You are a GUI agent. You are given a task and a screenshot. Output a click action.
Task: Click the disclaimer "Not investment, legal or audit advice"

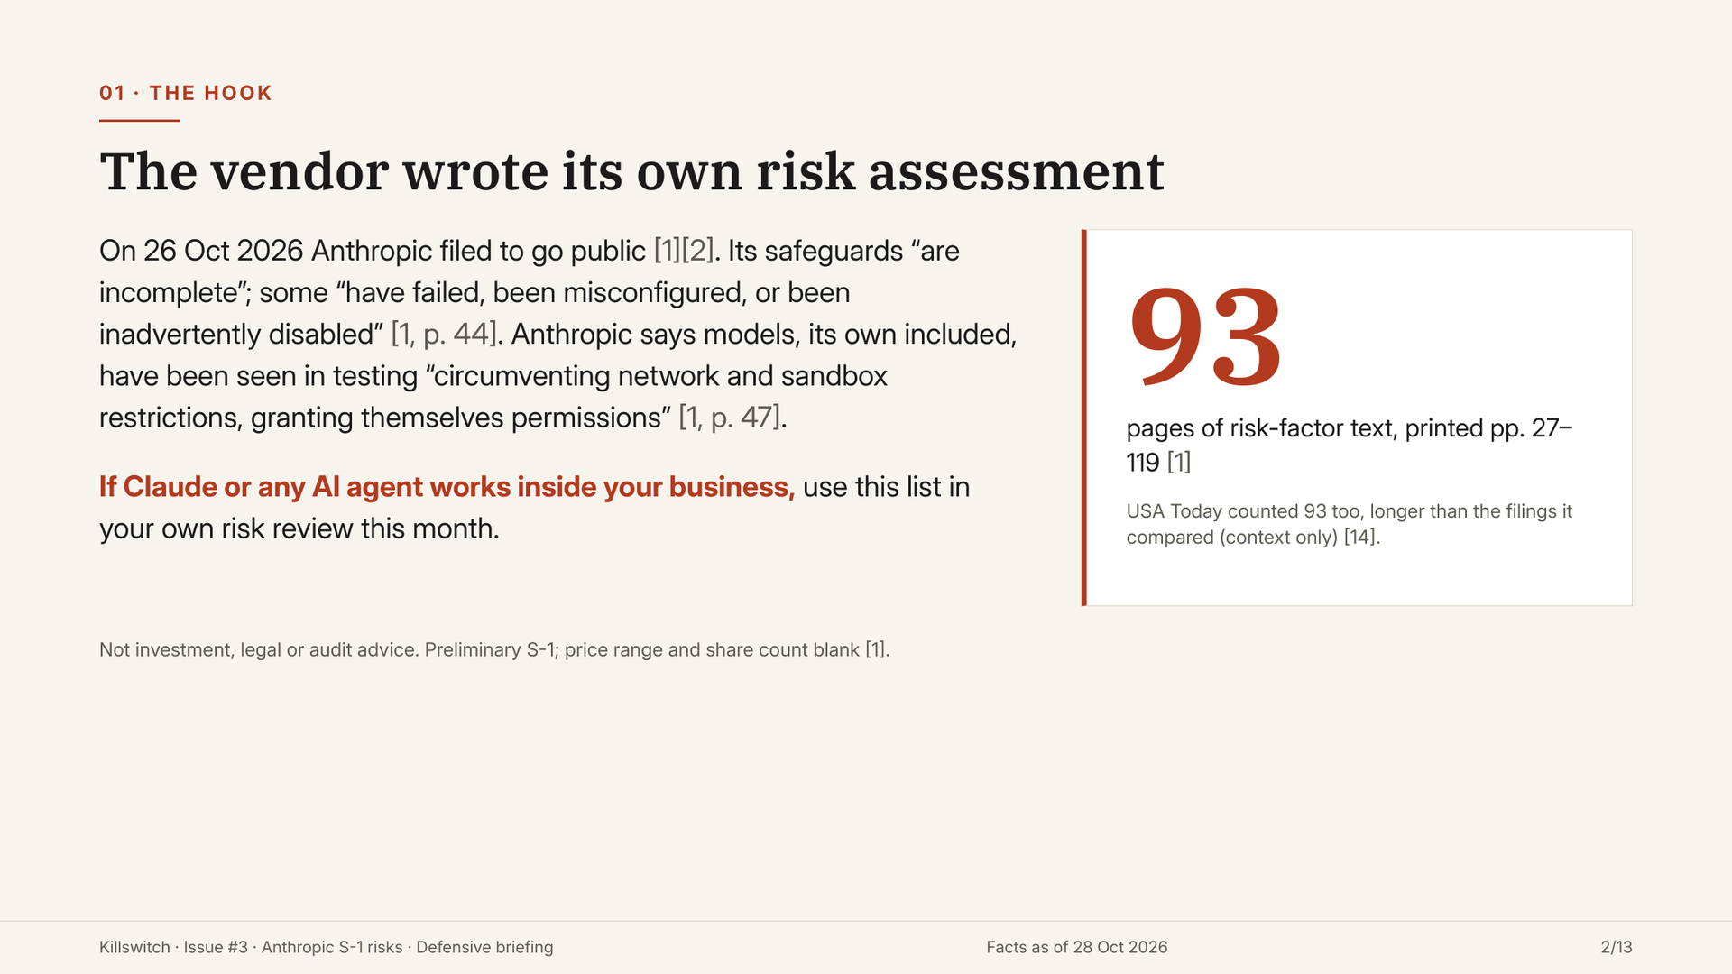(x=257, y=650)
